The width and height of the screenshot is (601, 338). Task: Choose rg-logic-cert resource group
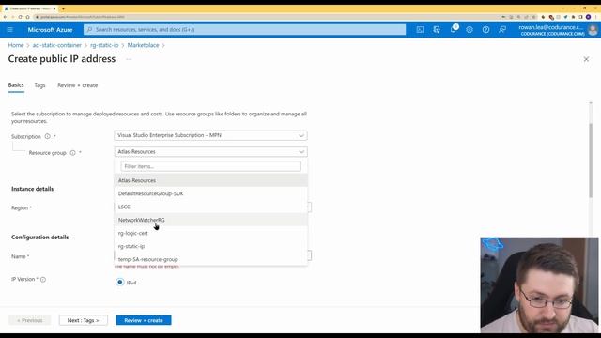210,233
